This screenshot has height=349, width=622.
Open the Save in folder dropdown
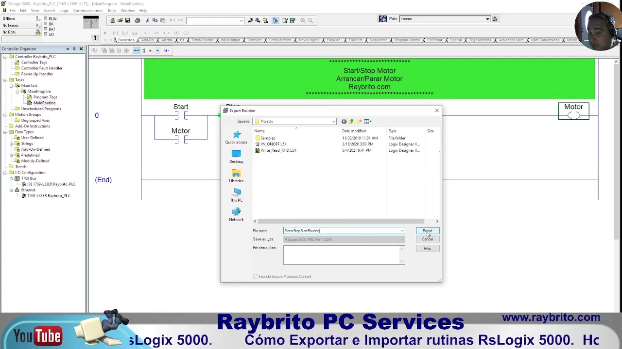point(333,122)
